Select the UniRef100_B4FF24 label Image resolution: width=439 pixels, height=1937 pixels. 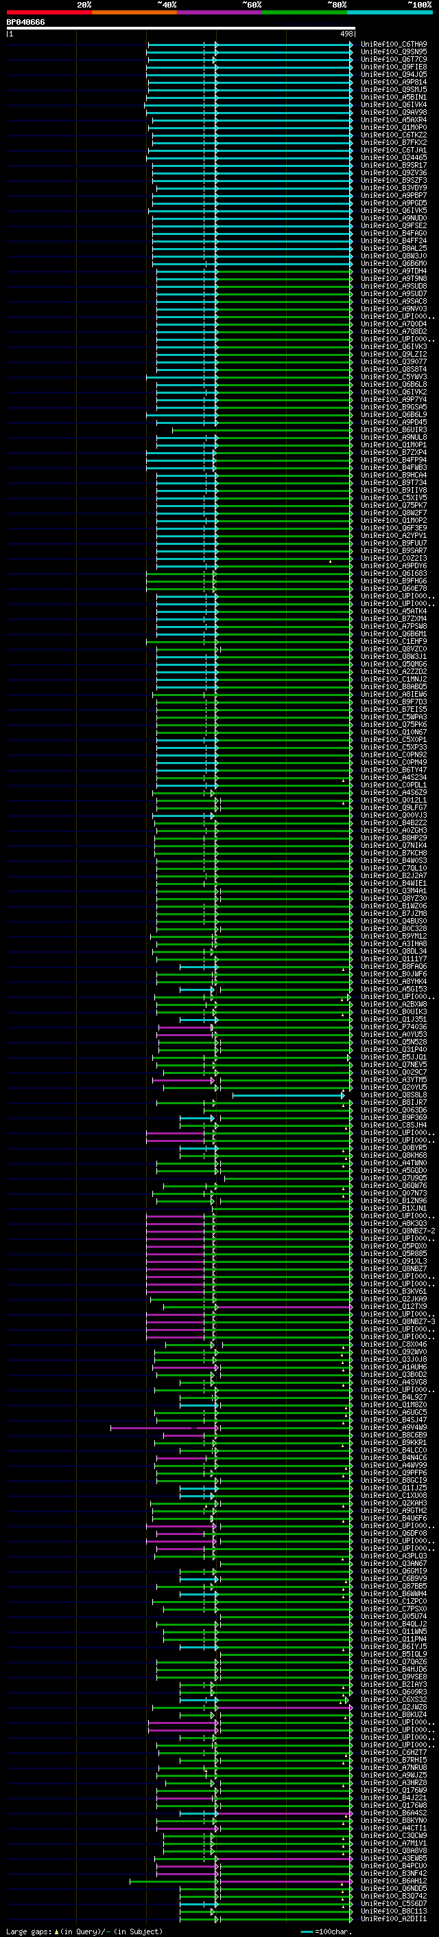pyautogui.click(x=393, y=240)
